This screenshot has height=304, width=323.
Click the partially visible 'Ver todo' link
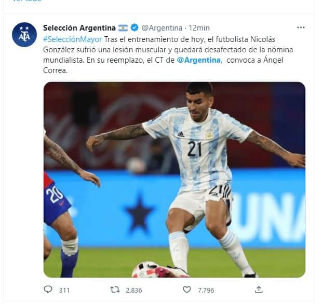point(27,1)
